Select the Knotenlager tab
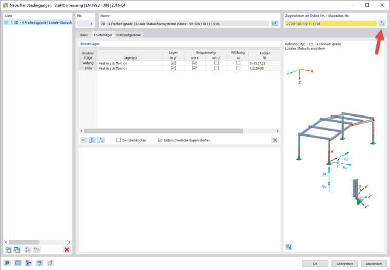This screenshot has height=270, width=390. [103, 35]
